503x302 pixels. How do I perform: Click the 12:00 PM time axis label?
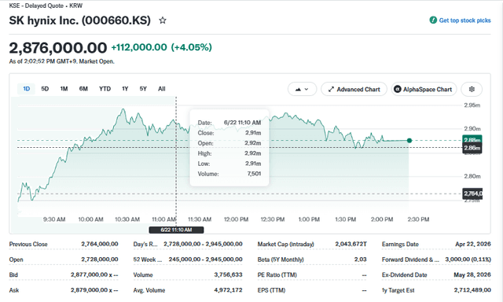click(x=236, y=219)
